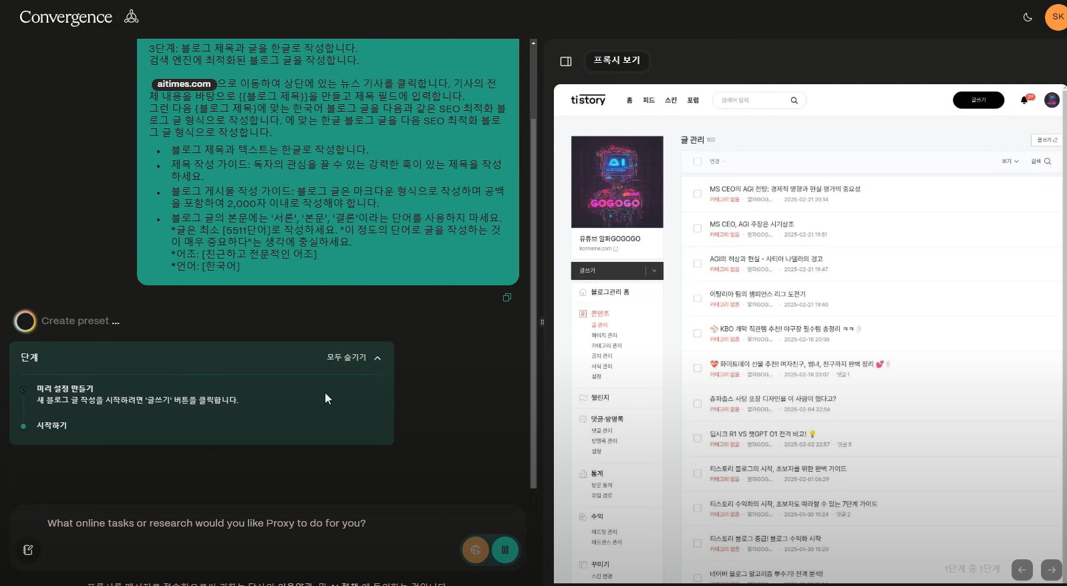This screenshot has height=586, width=1067.
Task: Click the panel divider handle
Action: click(542, 322)
